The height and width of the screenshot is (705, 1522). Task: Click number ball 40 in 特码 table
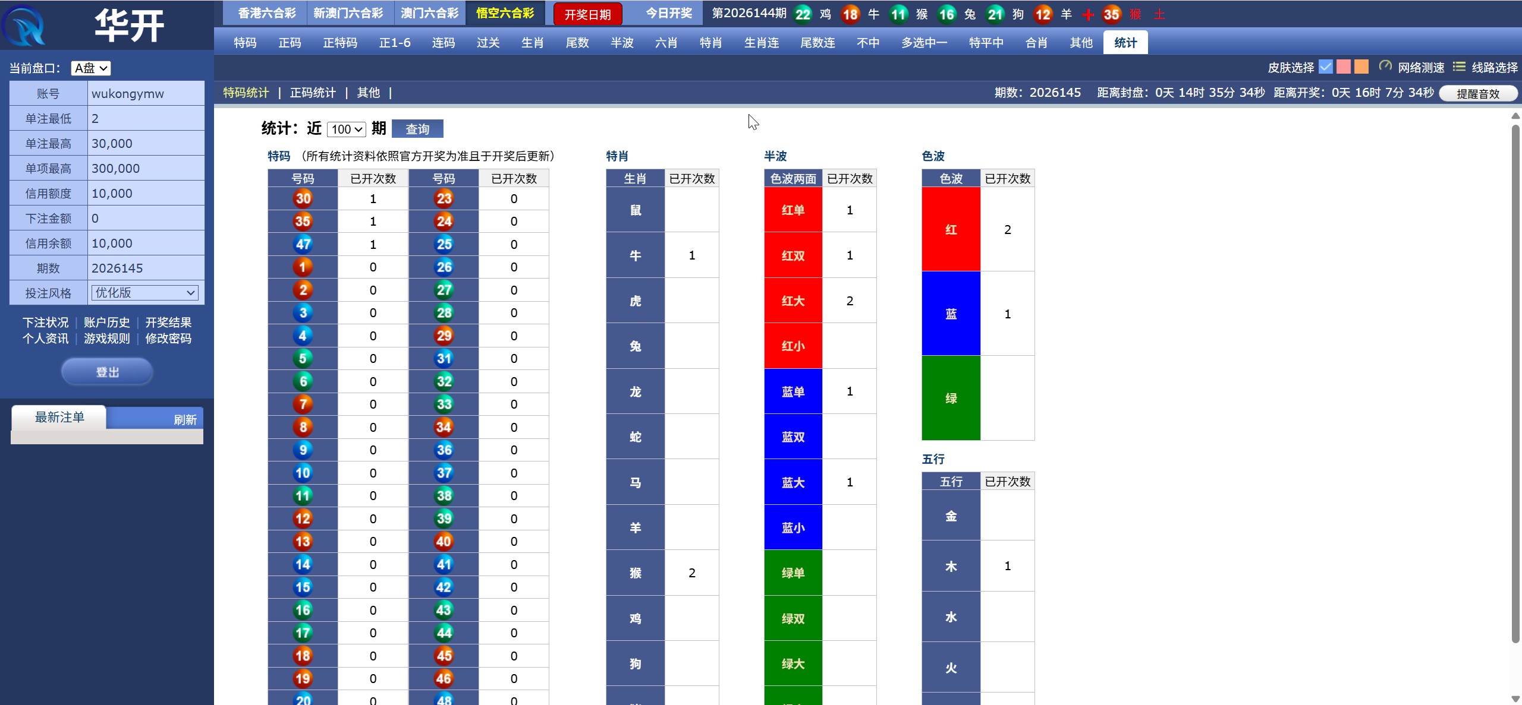(x=444, y=541)
